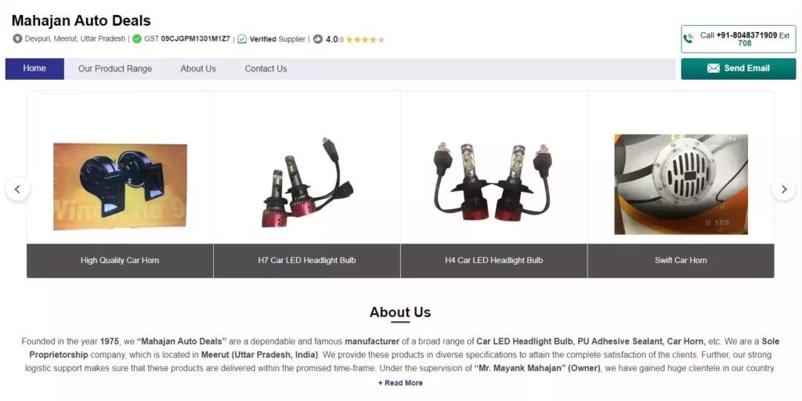Click the thumbs-up rating icon
The width and height of the screenshot is (802, 401).
click(318, 39)
